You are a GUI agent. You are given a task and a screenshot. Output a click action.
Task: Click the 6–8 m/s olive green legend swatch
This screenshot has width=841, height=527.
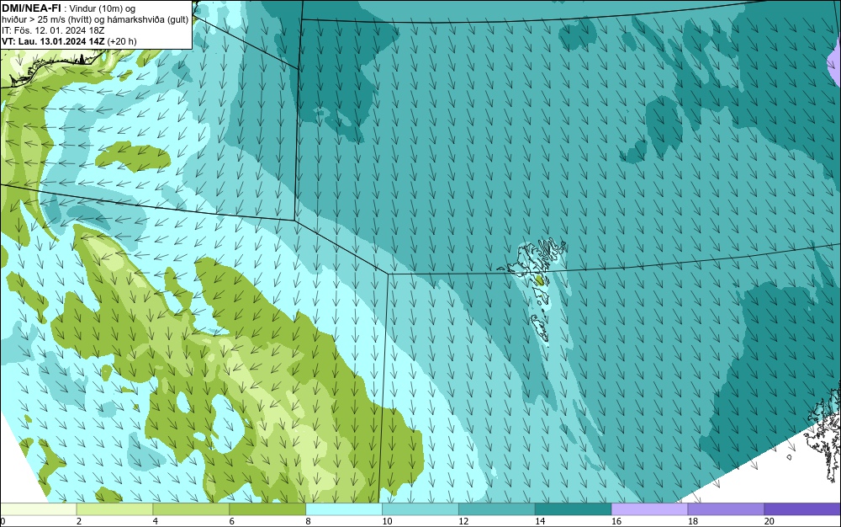pyautogui.click(x=267, y=508)
